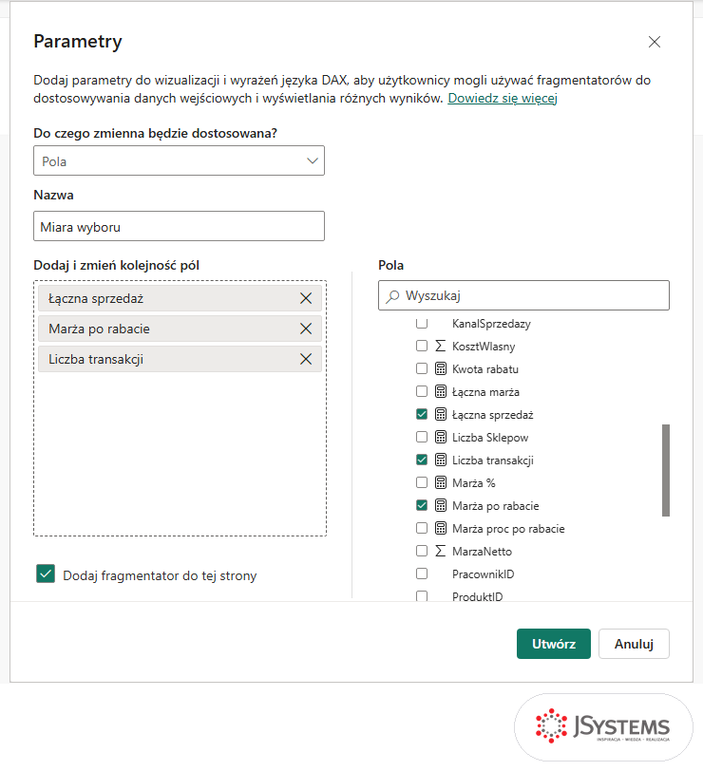Image resolution: width=703 pixels, height=771 pixels.
Task: Click the Anuluj button
Action: [x=634, y=644]
